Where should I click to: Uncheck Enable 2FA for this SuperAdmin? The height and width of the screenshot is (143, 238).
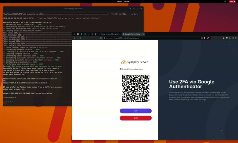click(121, 69)
